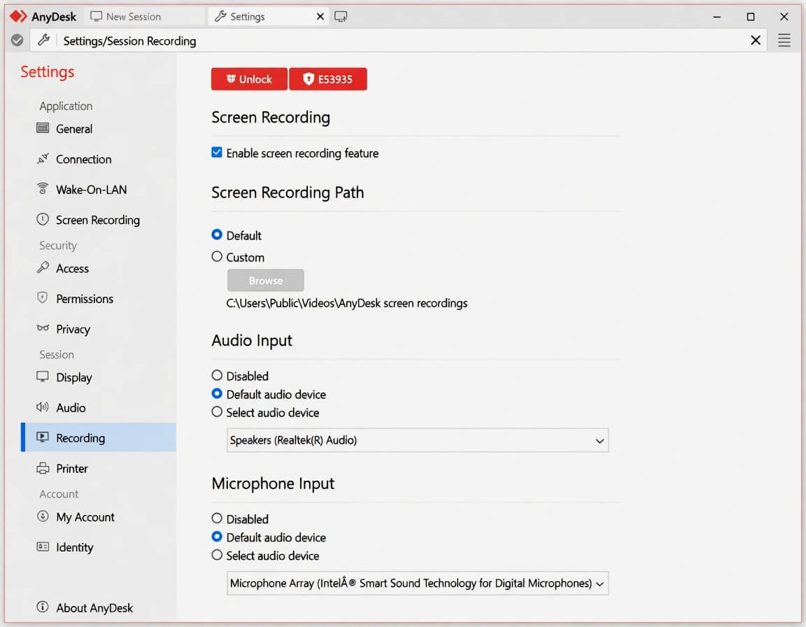Click the Recording play-screen icon
806x627 pixels.
pos(43,437)
